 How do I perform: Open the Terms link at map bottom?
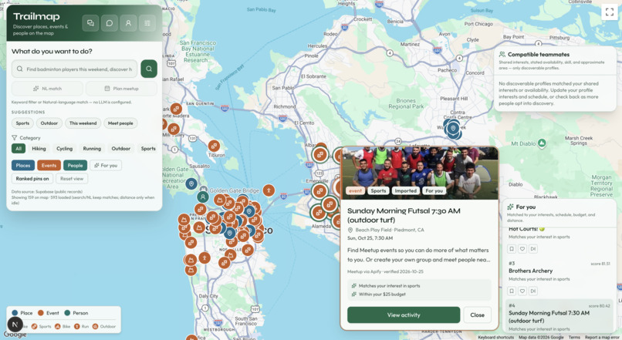point(574,337)
